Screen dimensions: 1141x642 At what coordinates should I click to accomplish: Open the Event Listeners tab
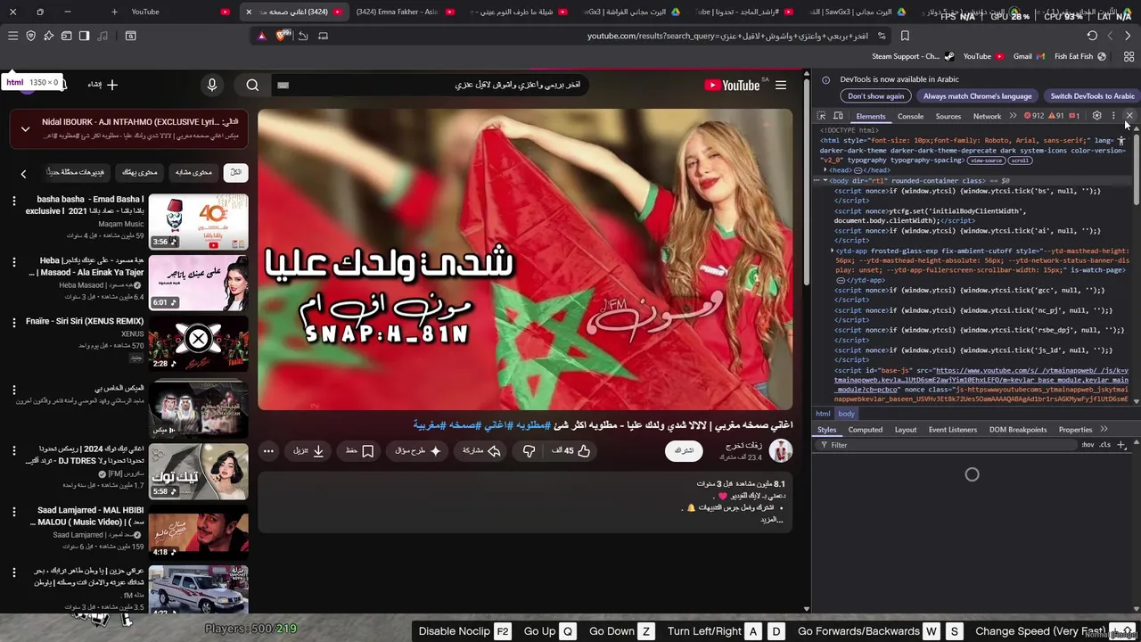(953, 430)
